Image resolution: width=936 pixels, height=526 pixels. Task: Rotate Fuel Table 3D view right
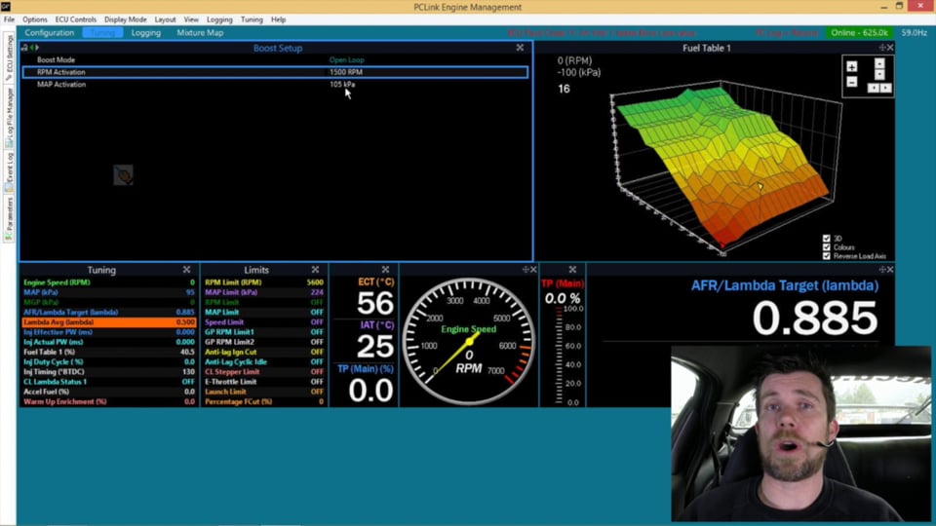coord(886,88)
